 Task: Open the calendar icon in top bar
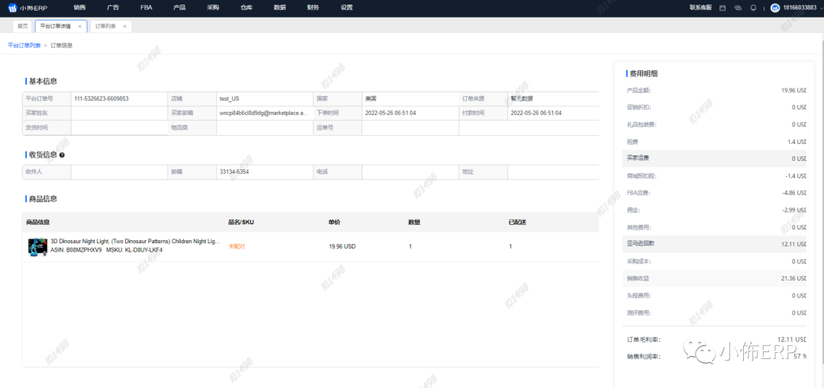[721, 8]
